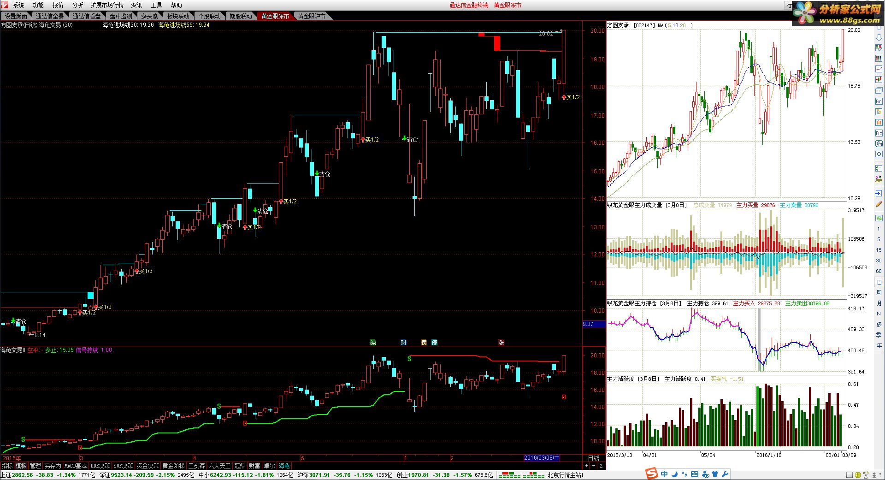The width and height of the screenshot is (885, 480).
Task: Click the minus zoom button under 日线
Action: [594, 466]
